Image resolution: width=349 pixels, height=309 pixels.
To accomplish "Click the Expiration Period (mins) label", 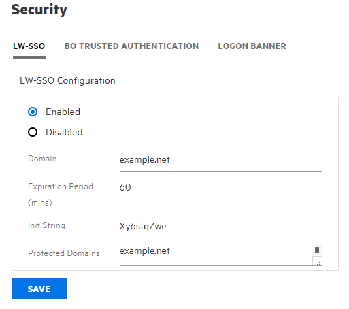I will click(61, 195).
